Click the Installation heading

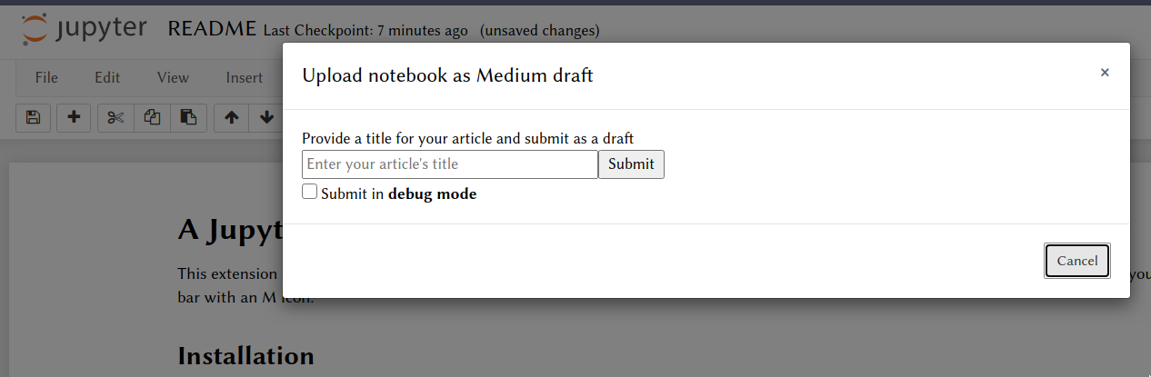(x=246, y=355)
